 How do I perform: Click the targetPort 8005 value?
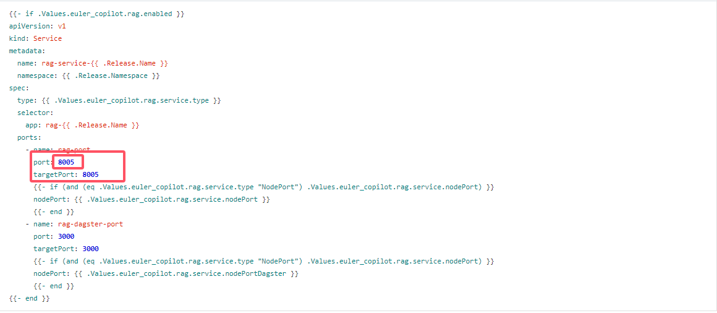[90, 174]
